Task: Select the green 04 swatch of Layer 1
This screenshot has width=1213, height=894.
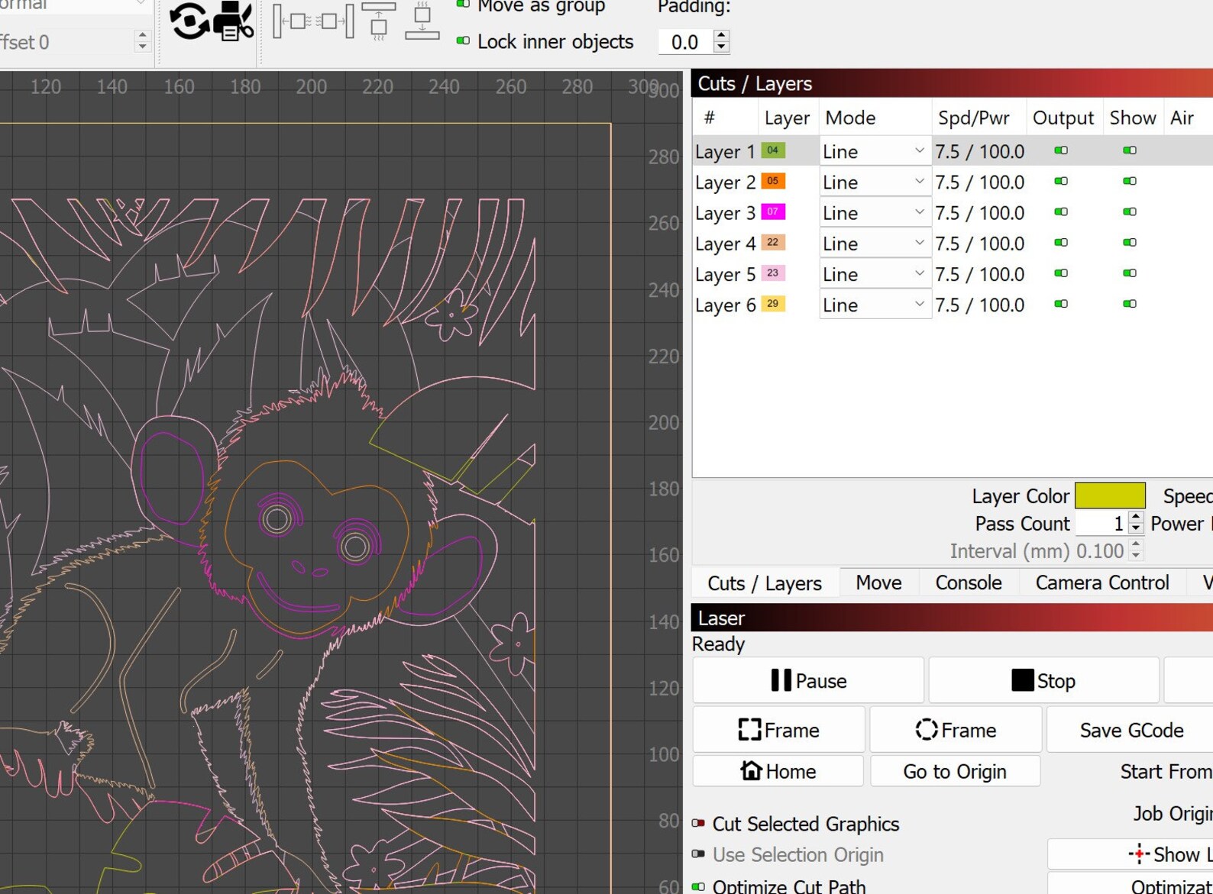Action: (x=773, y=150)
